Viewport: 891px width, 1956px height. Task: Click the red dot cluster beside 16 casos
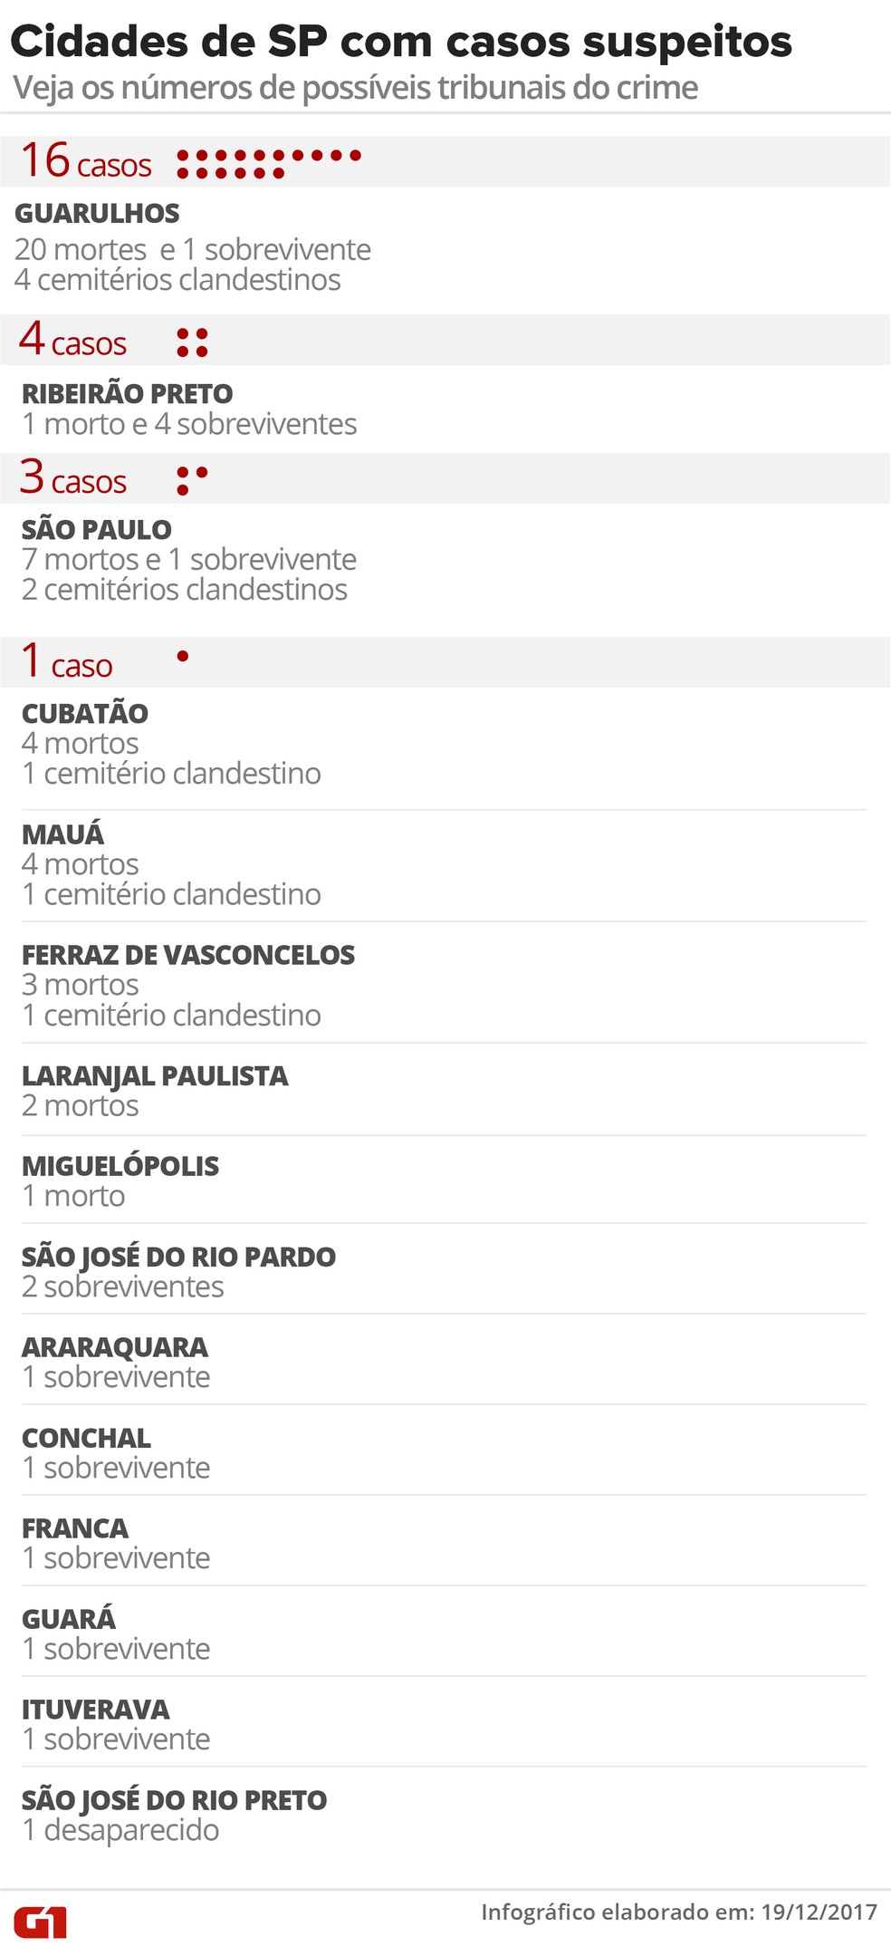[x=268, y=164]
